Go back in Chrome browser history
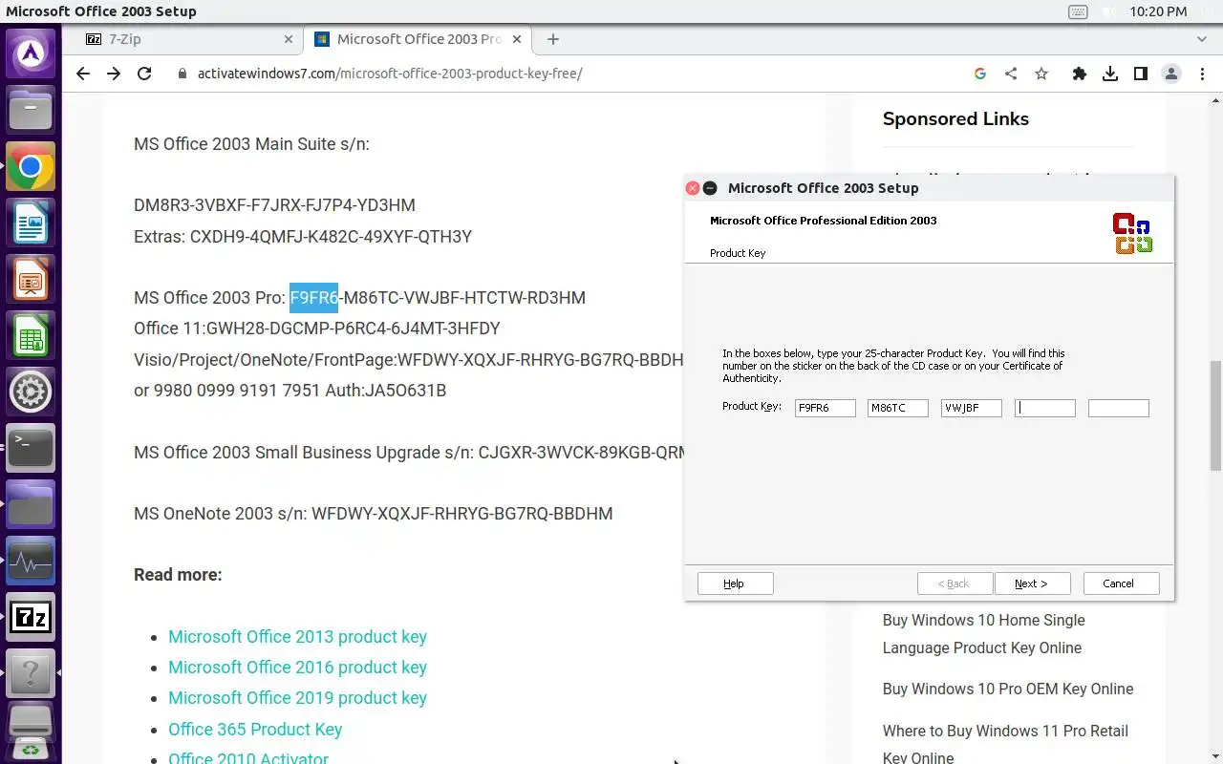 coord(83,74)
